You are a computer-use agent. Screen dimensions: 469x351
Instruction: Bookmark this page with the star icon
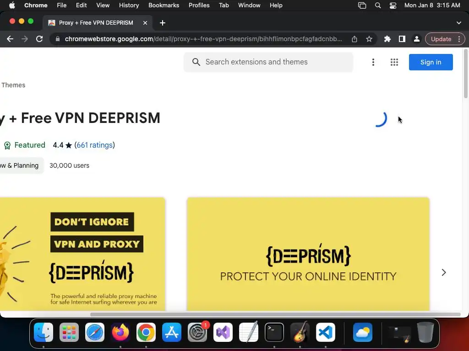pos(369,39)
